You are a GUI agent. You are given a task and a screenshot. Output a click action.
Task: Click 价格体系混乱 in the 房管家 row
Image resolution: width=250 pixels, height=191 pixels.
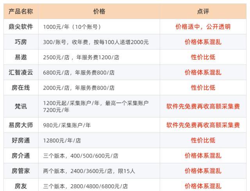203,171
